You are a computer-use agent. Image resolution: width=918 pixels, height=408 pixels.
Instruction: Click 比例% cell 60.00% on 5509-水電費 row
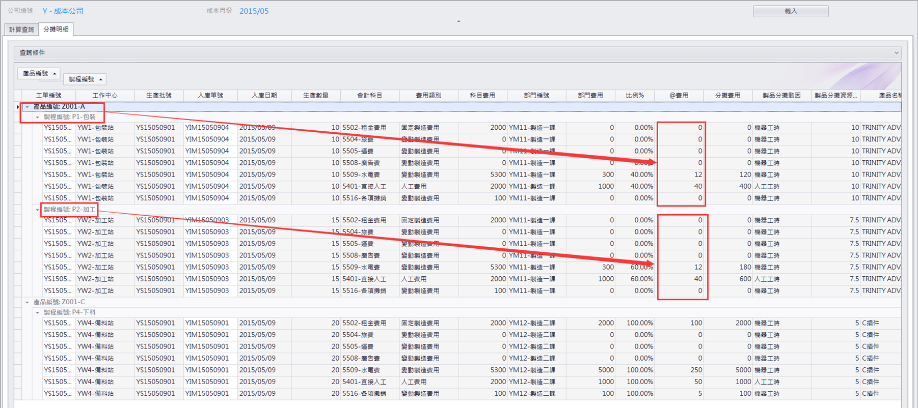tap(634, 267)
